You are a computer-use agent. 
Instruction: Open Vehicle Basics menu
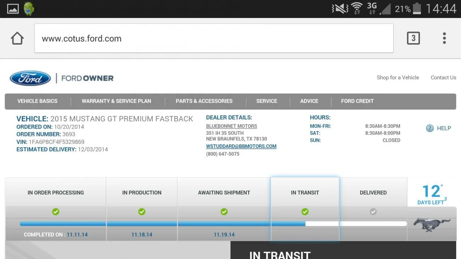(37, 101)
